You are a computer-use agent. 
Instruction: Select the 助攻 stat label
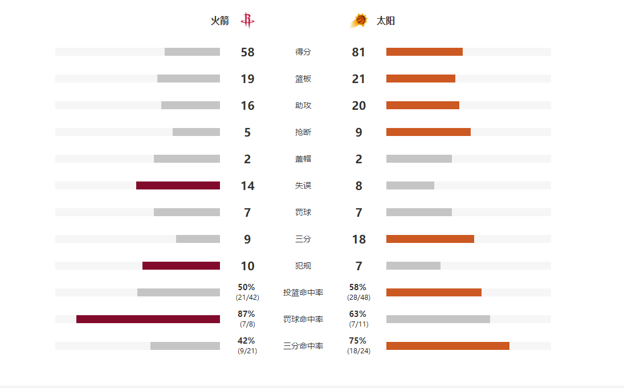pos(303,105)
